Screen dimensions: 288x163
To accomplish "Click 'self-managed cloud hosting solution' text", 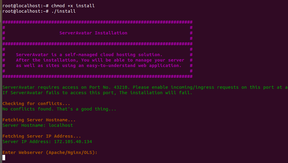I will tap(112, 55).
